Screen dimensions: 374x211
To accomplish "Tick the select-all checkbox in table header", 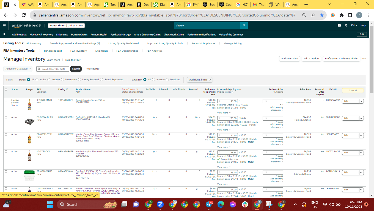I will pyautogui.click(x=6, y=89).
